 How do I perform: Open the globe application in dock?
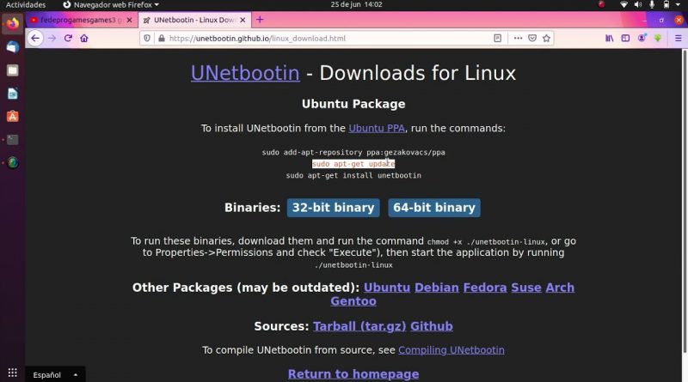coord(12,163)
